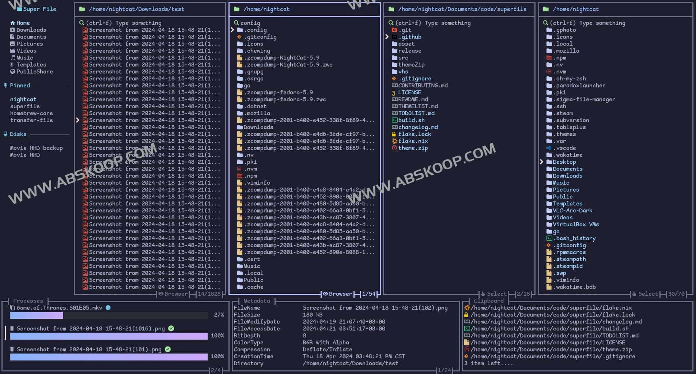Click the magnifier icon in the test panel
The image size is (696, 374).
tap(81, 23)
